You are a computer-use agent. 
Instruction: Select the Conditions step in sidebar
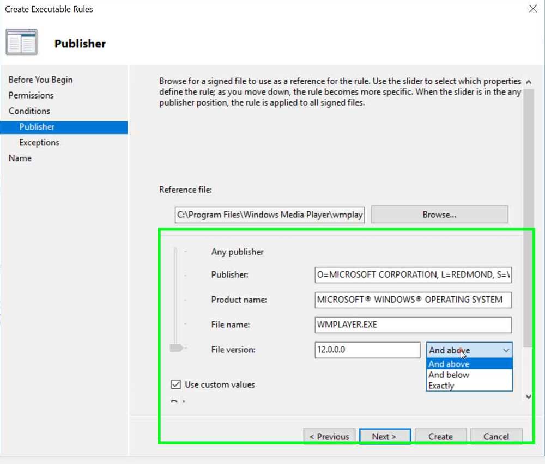click(29, 111)
